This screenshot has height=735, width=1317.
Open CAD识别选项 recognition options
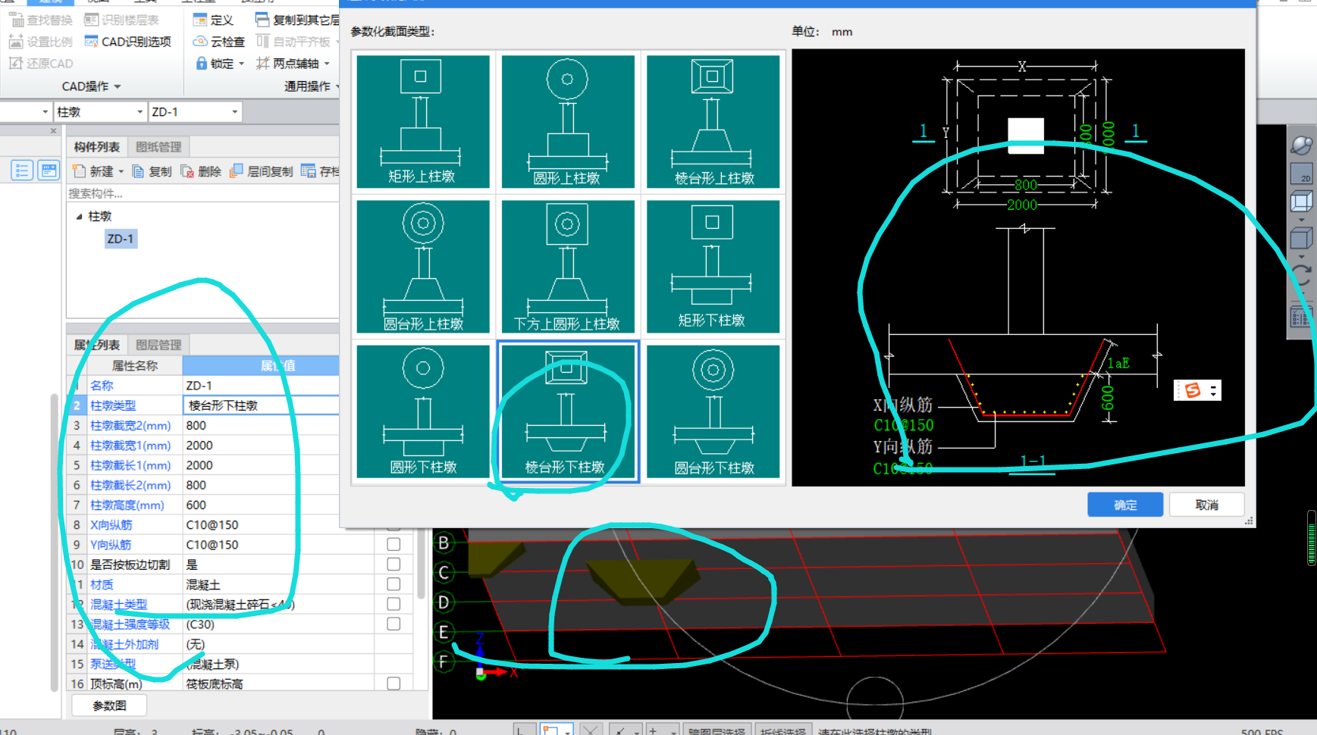coord(127,42)
